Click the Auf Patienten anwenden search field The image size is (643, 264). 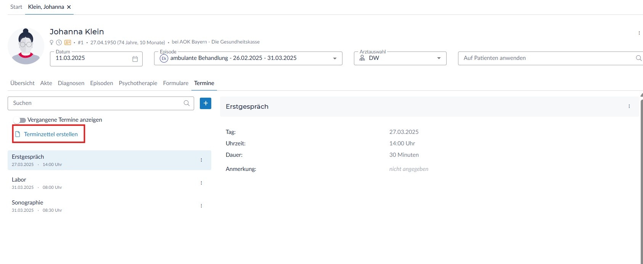[x=545, y=58]
